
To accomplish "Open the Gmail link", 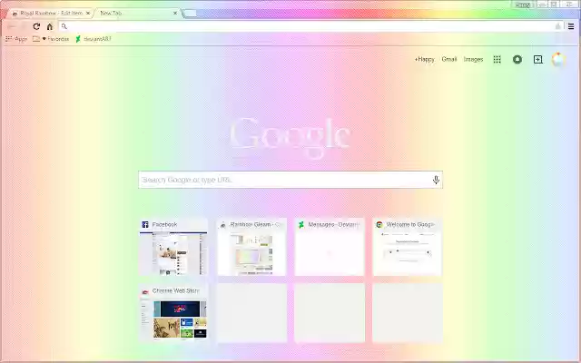I will (449, 59).
